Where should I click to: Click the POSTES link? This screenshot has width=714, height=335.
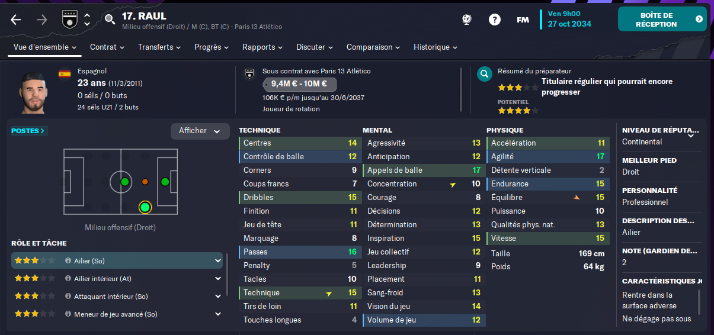tap(29, 131)
